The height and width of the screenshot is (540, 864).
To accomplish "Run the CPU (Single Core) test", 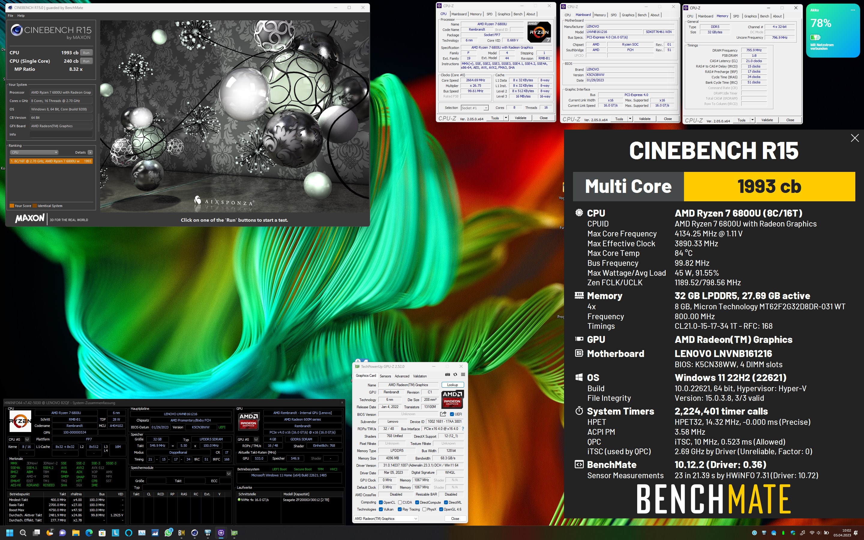I will tap(86, 61).
